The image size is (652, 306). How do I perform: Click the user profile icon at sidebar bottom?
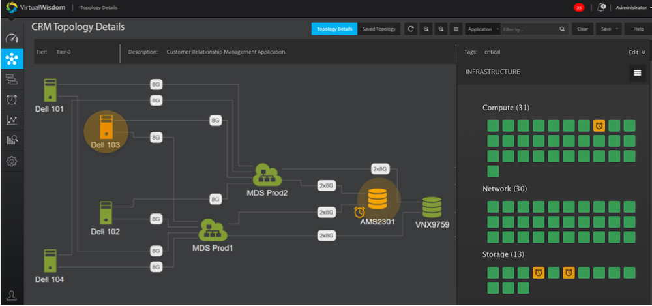coord(12,296)
